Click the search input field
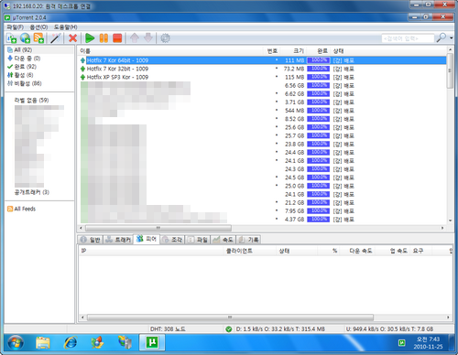The height and width of the screenshot is (355, 458). click(408, 38)
